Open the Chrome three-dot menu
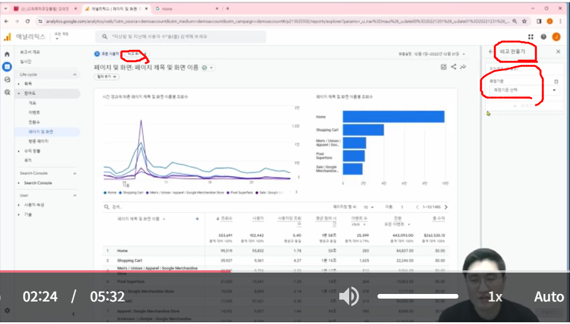Screen dimensions: 570x324 pyautogui.click(x=560, y=21)
